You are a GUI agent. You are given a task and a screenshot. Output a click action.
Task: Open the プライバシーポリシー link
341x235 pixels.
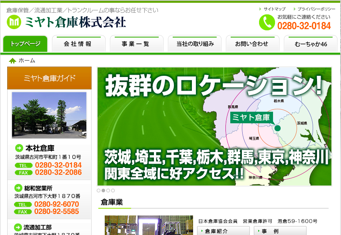pos(317,9)
